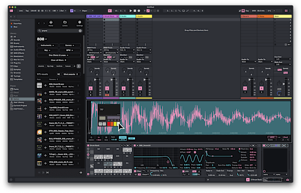Open Splice Settings gear
Viewport: 301px width, 193px height.
(80, 23)
